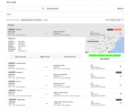The height and width of the screenshot is (111, 128).
Task: Click trailer icon in Opelika load row
Action: 92,65
